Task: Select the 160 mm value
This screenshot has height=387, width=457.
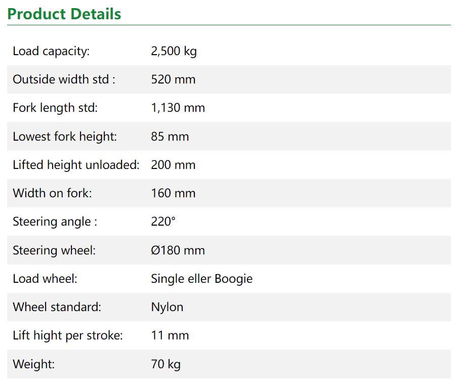Action: pyautogui.click(x=173, y=193)
